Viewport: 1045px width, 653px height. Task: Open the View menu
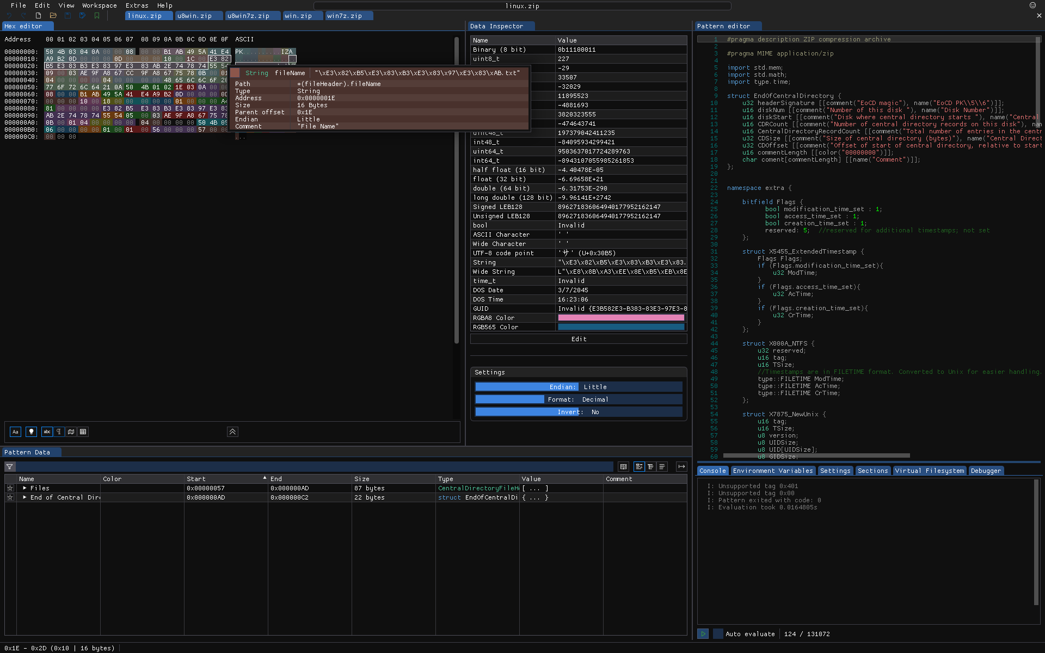[66, 5]
